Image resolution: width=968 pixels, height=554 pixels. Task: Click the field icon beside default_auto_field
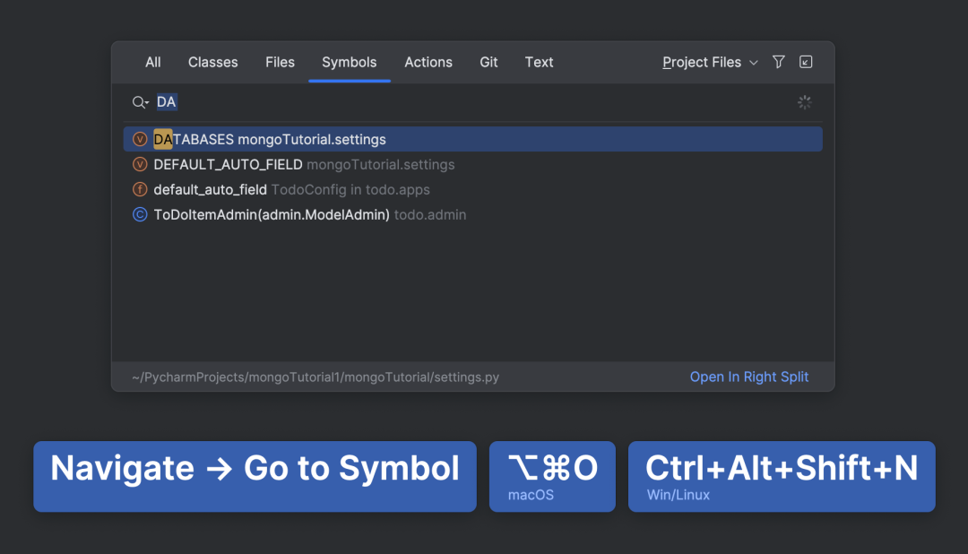pos(140,190)
